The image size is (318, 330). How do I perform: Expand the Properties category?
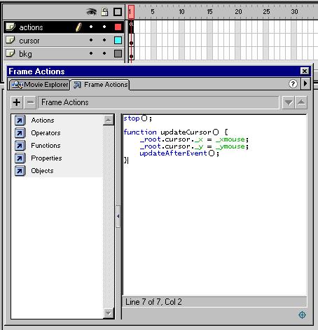46,158
